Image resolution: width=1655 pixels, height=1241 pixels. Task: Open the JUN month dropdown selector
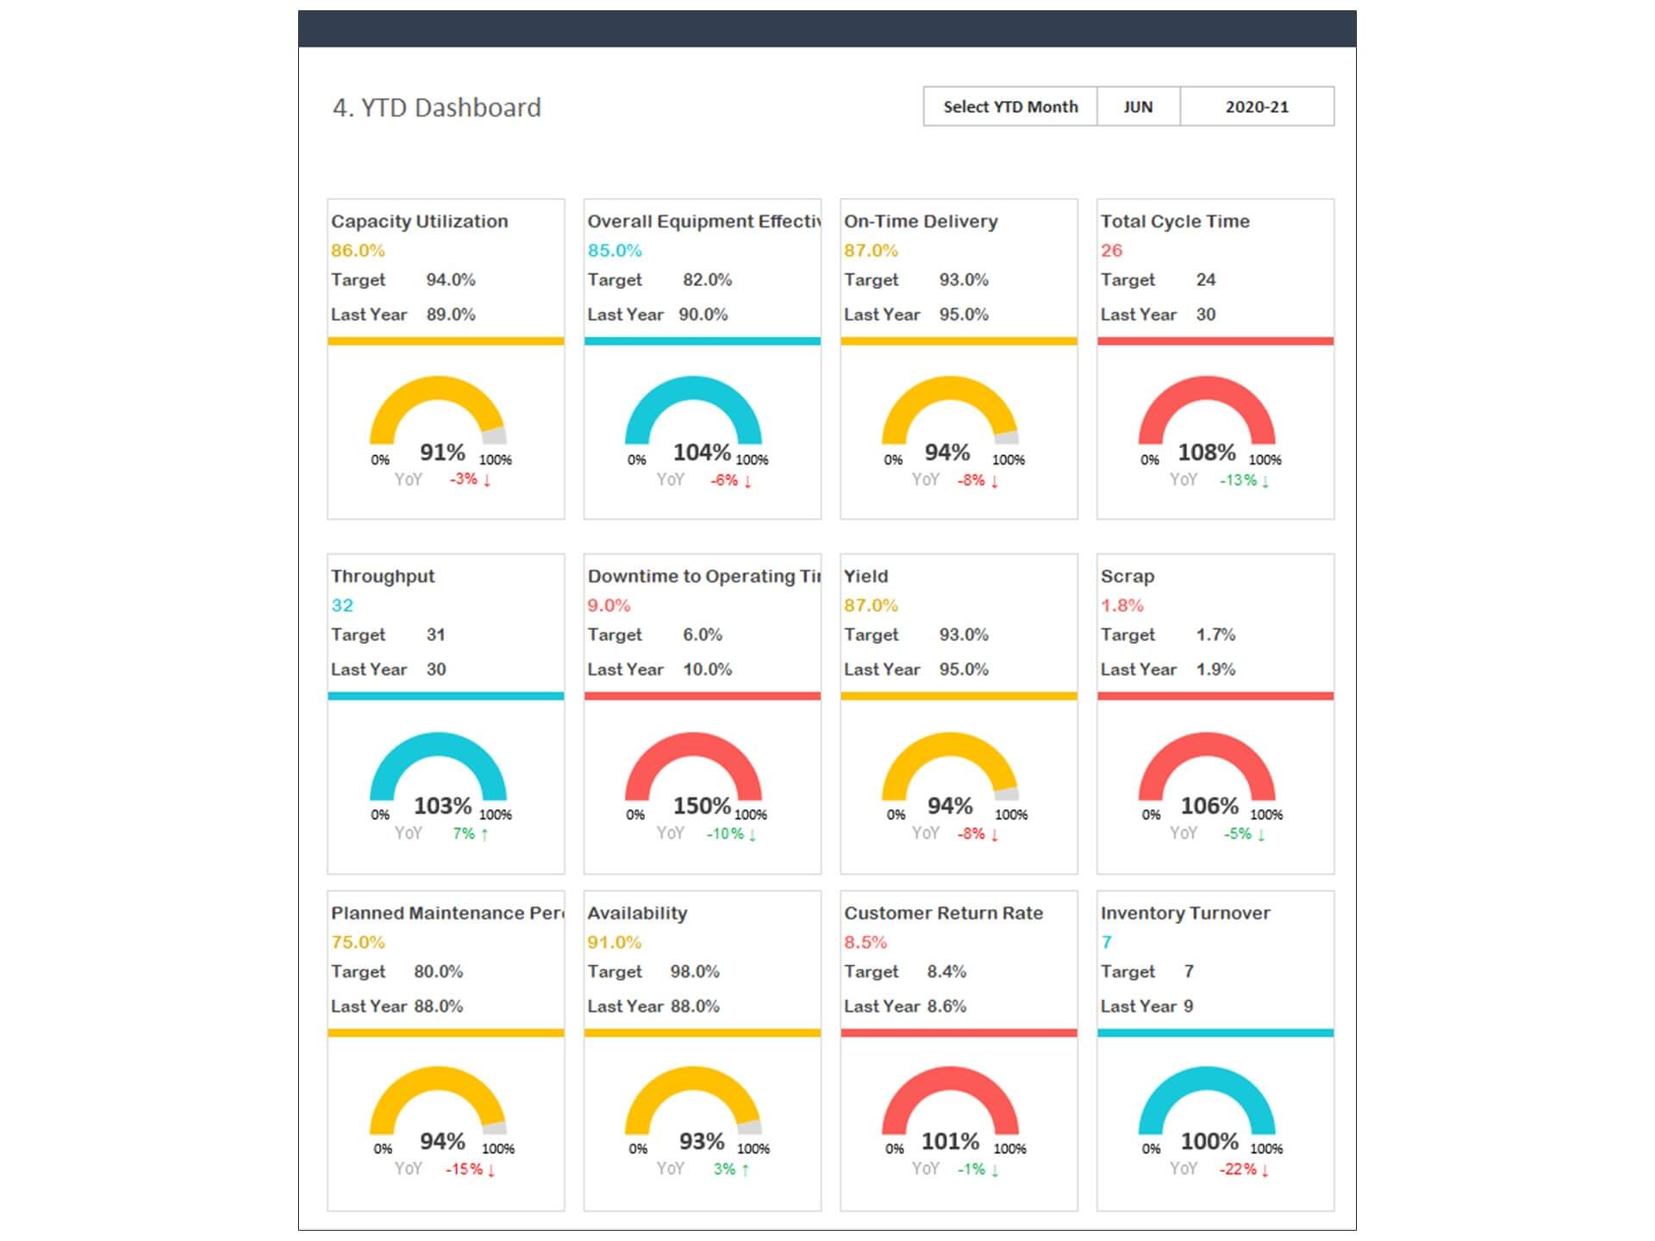[1138, 107]
